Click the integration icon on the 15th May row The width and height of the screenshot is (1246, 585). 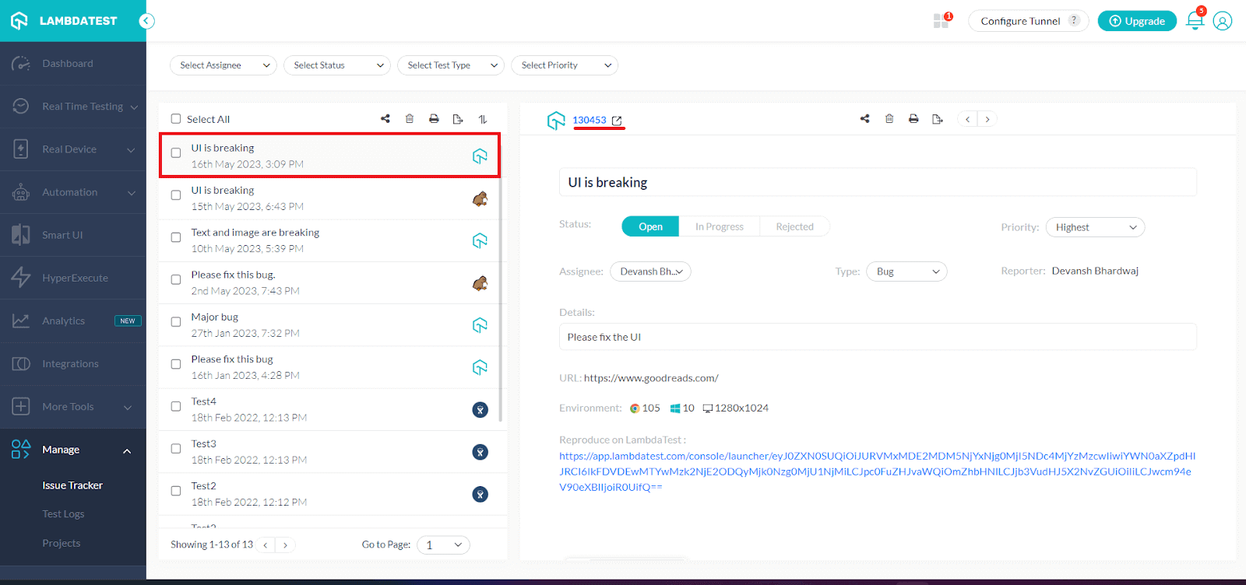click(480, 198)
